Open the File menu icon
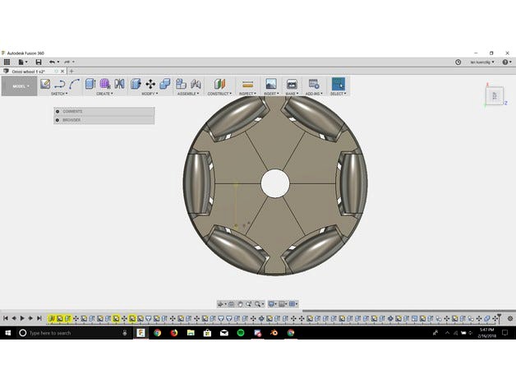 (x=22, y=62)
